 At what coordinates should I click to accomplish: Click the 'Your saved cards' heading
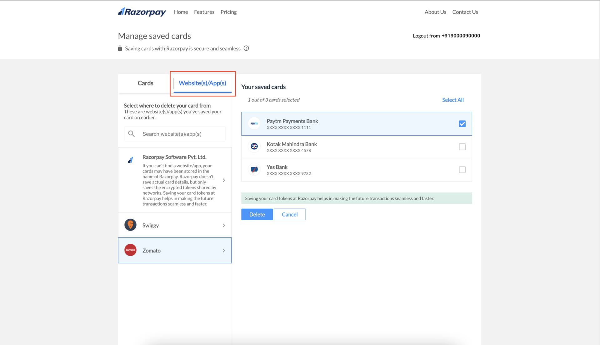[x=263, y=87]
